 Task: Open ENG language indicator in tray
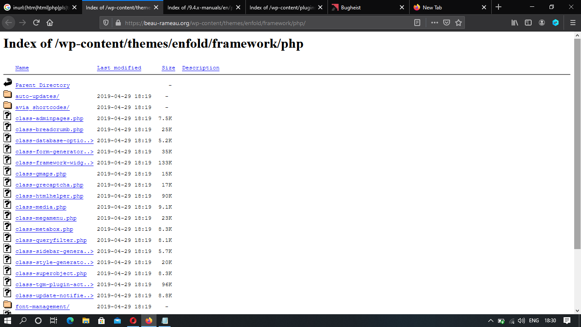[534, 321]
